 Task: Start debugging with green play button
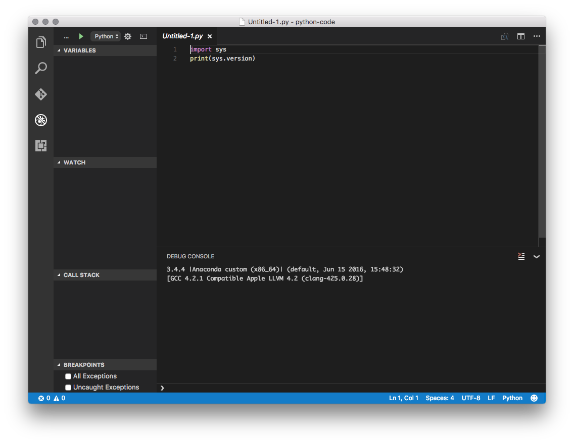point(81,36)
